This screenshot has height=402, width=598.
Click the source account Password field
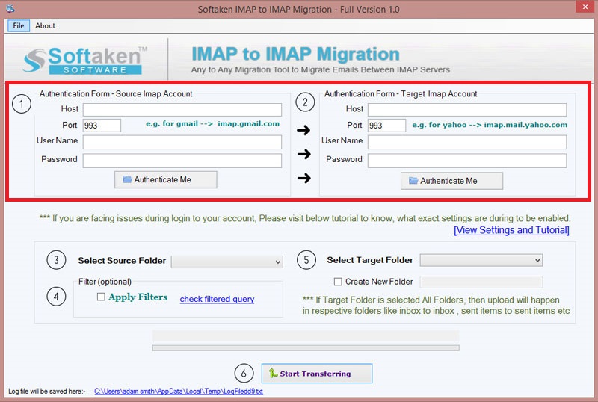coord(182,161)
